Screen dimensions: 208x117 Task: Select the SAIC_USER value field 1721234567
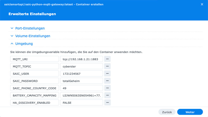81,74
